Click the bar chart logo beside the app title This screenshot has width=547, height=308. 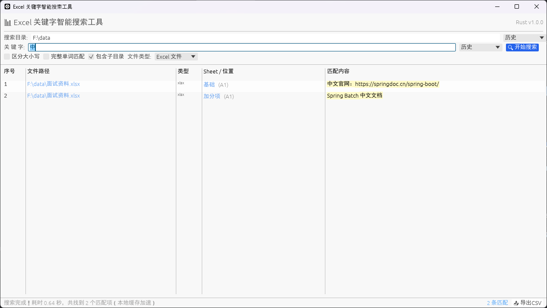pyautogui.click(x=8, y=22)
